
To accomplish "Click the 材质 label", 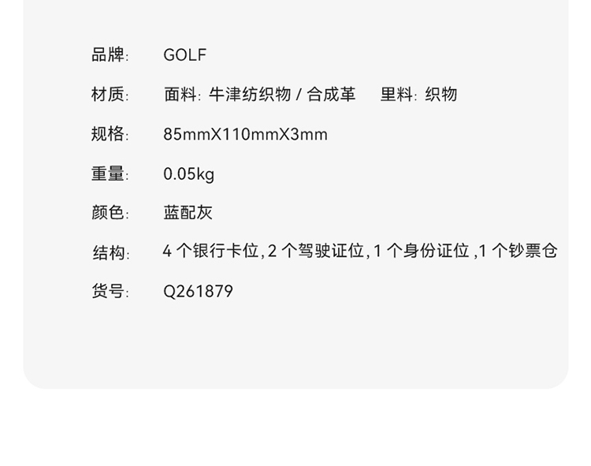I will tap(109, 95).
